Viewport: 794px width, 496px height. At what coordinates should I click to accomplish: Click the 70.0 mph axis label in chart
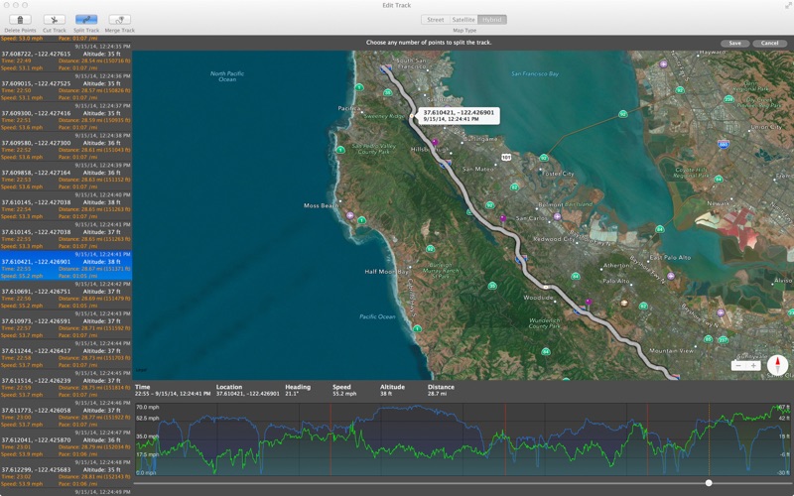147,407
